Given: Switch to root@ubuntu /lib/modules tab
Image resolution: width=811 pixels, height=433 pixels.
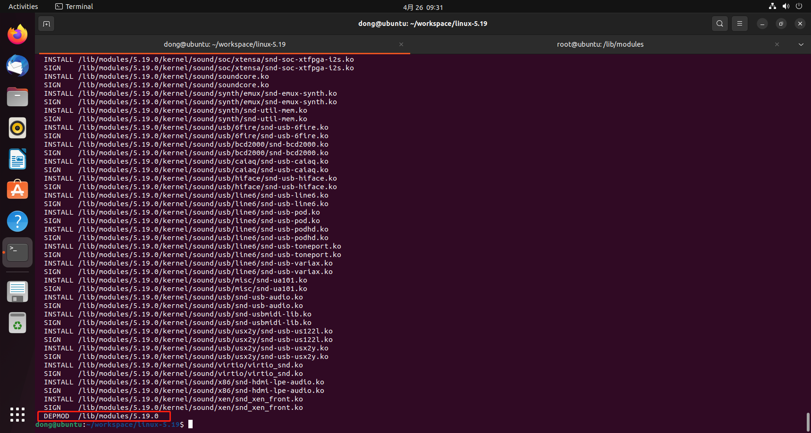Looking at the screenshot, I should point(600,44).
